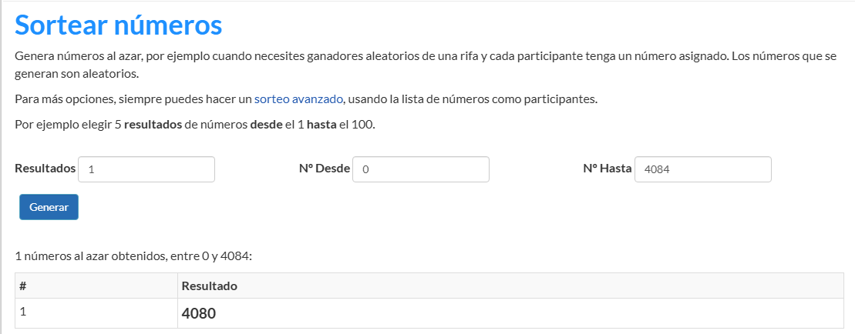Viewport: 855px width, 334px height.
Task: Focus the Resultados input field
Action: (x=146, y=169)
